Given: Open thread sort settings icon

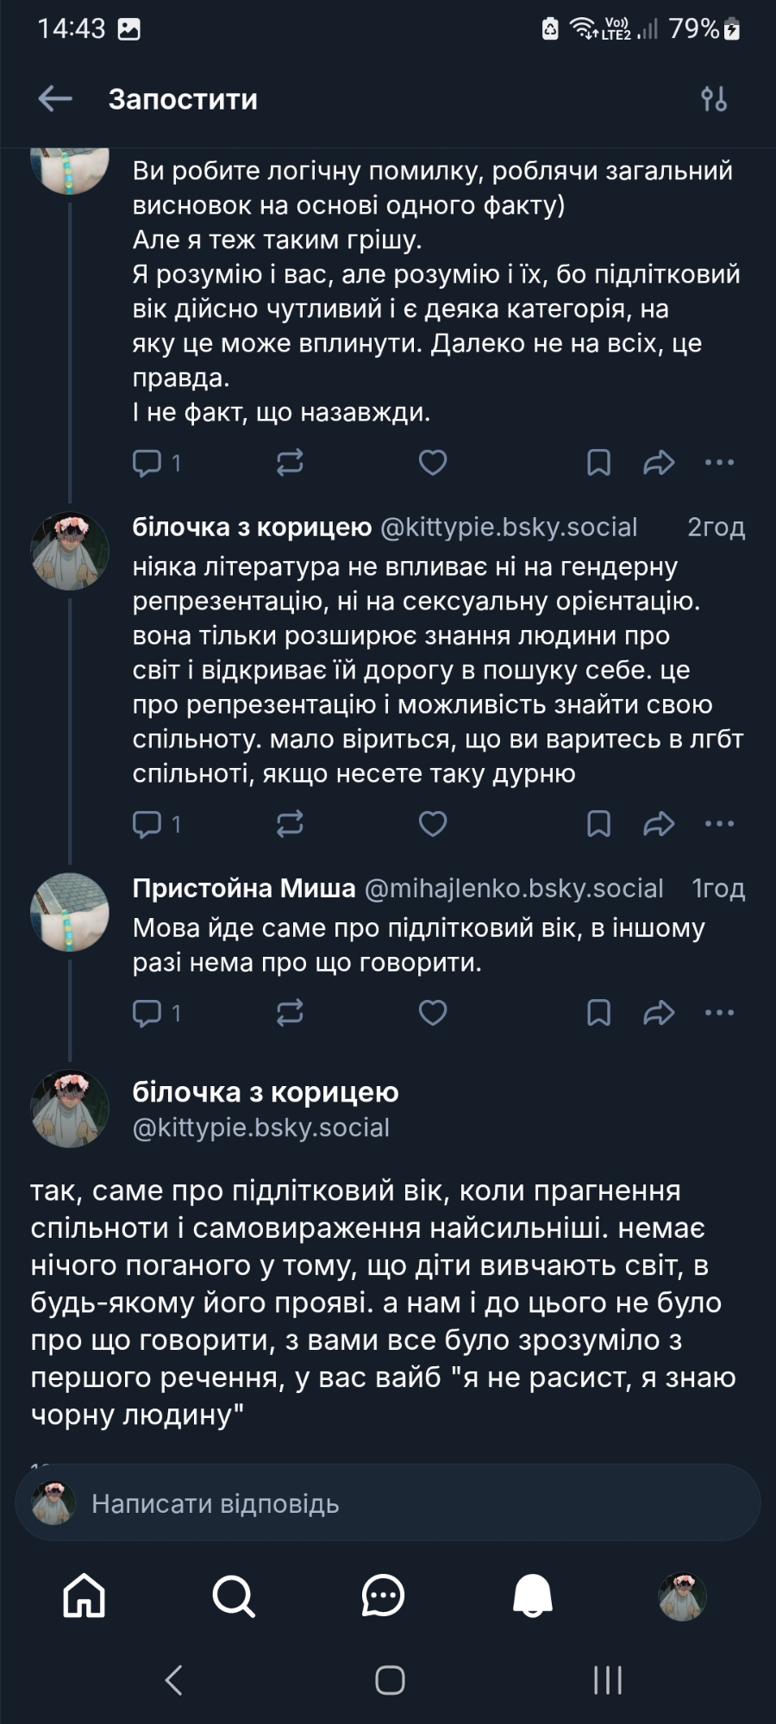Looking at the screenshot, I should tap(714, 99).
